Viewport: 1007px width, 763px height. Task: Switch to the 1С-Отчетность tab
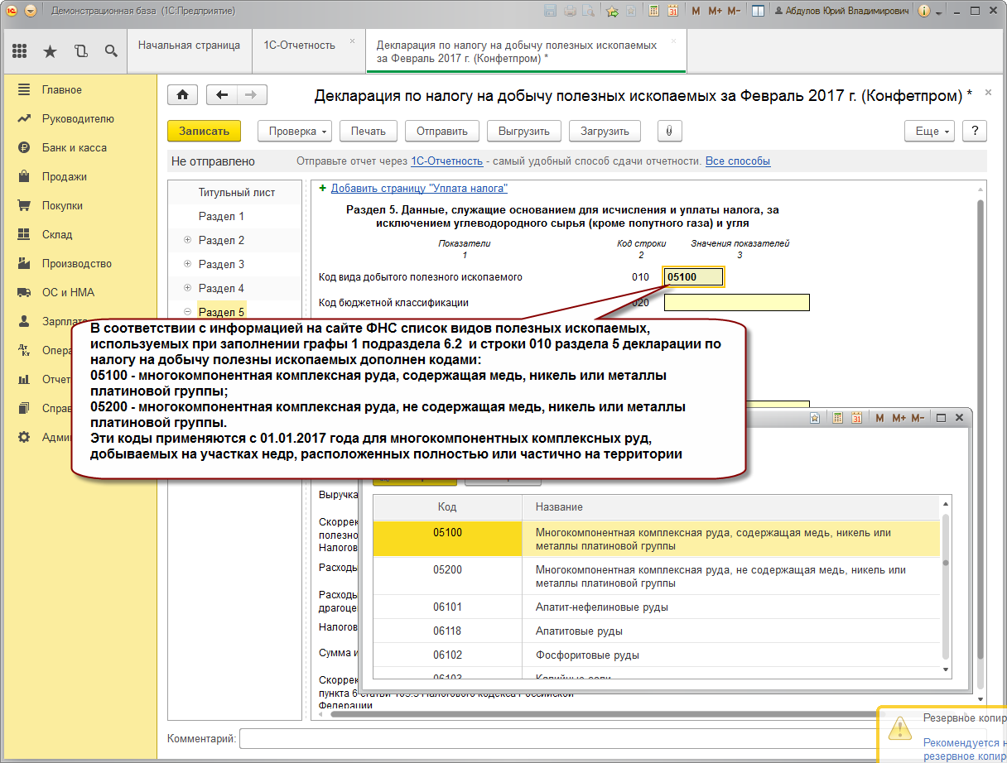tap(299, 46)
